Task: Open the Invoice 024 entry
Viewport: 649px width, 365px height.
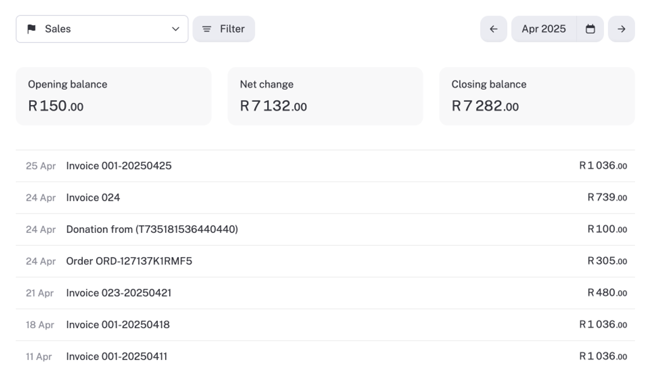Action: (93, 198)
